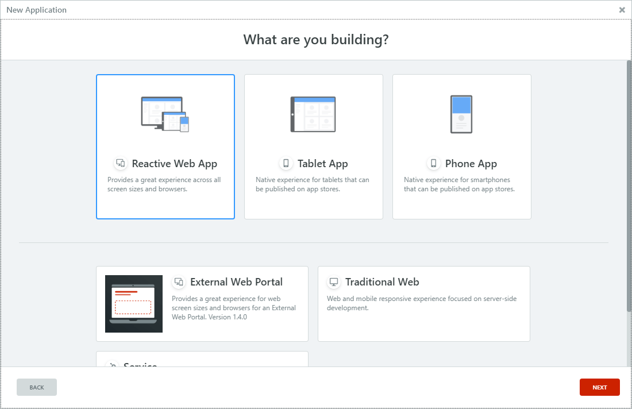Click the Reactive Web App multi-device illustration
Image resolution: width=632 pixels, height=409 pixels.
(x=165, y=114)
